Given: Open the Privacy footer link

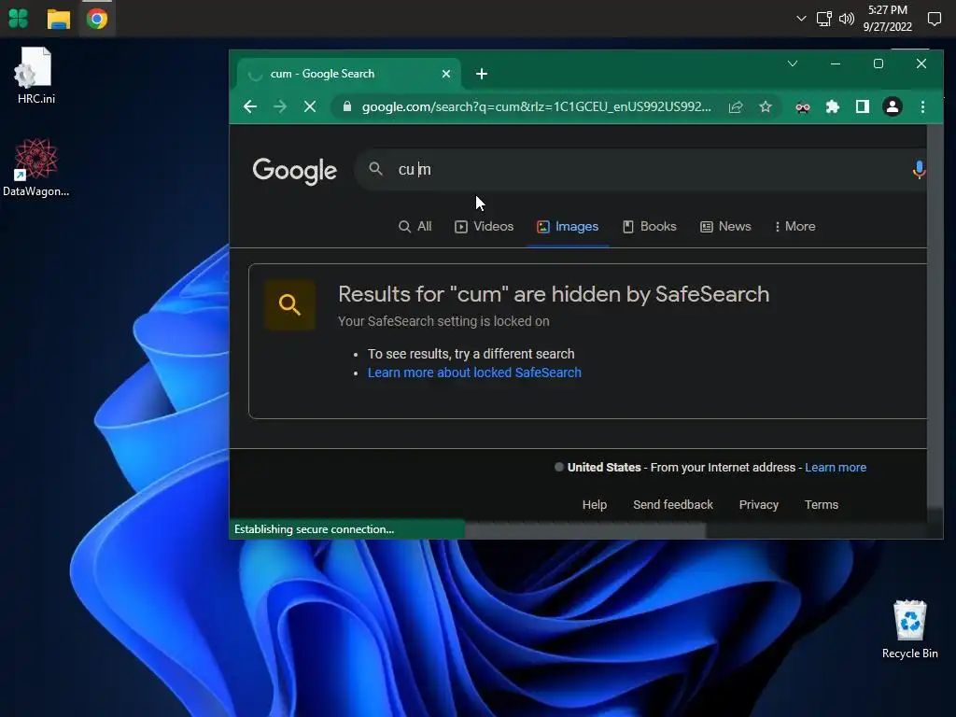Looking at the screenshot, I should click(x=758, y=505).
